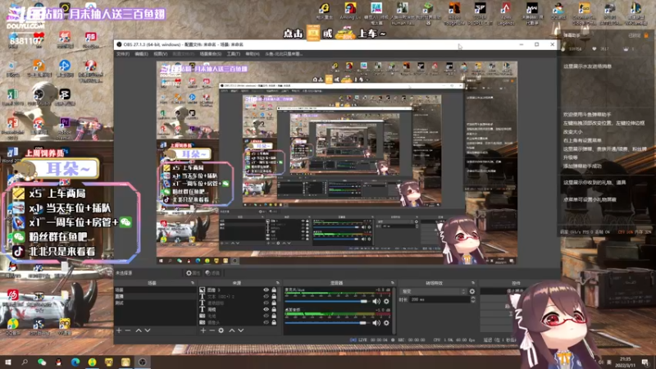Toggle the lock on the 周榜 source

[x=274, y=309]
